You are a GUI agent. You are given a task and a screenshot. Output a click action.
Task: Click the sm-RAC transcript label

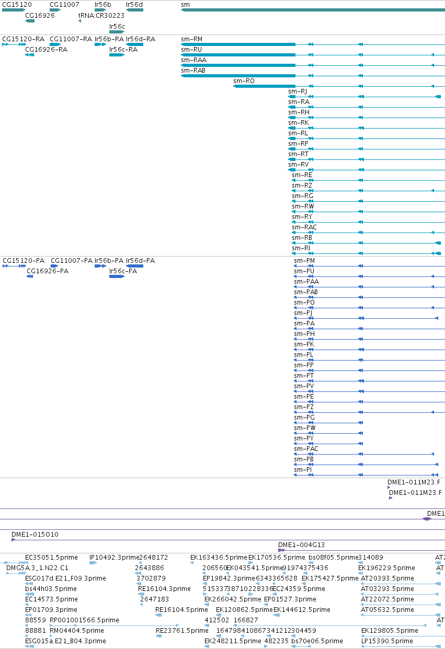pyautogui.click(x=304, y=227)
